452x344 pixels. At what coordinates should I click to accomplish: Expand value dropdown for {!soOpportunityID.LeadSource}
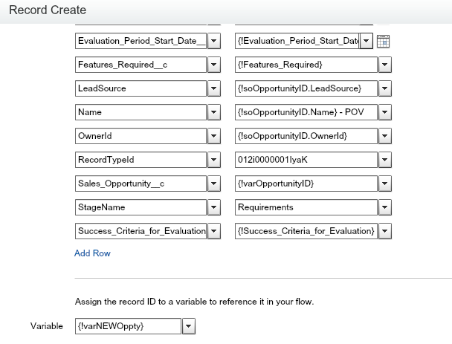(384, 89)
